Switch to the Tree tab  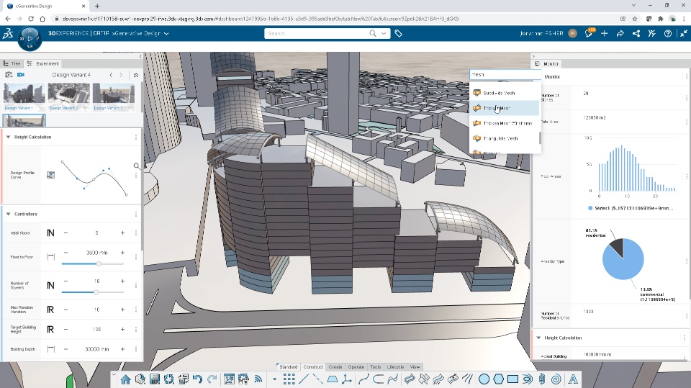12,63
